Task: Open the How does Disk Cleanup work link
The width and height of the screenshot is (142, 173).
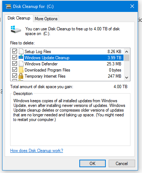Action: coord(37,151)
